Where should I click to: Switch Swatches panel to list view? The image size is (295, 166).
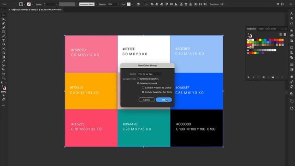281,35
